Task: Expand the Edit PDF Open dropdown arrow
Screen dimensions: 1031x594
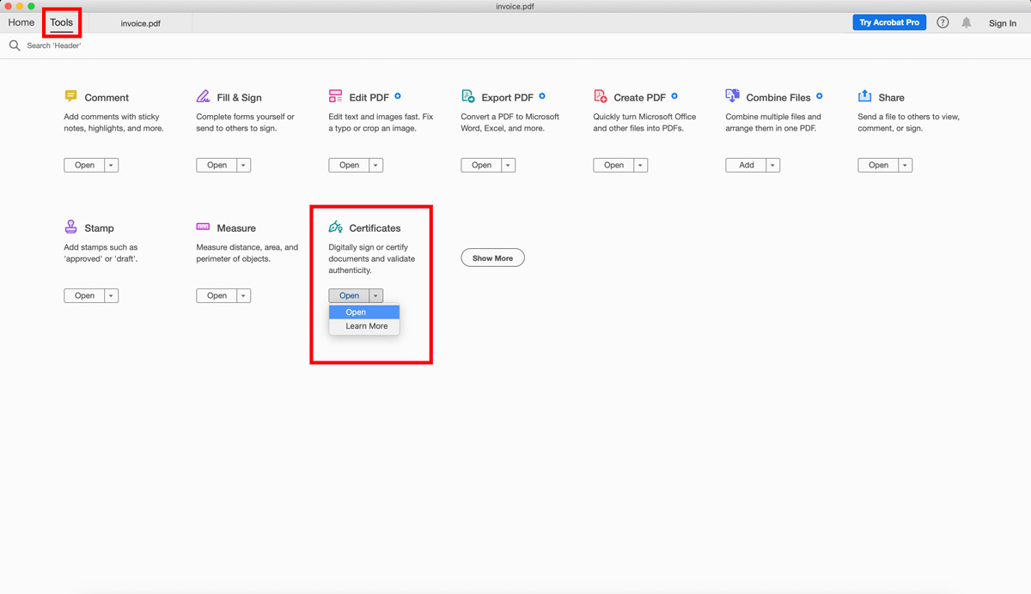Action: [376, 165]
